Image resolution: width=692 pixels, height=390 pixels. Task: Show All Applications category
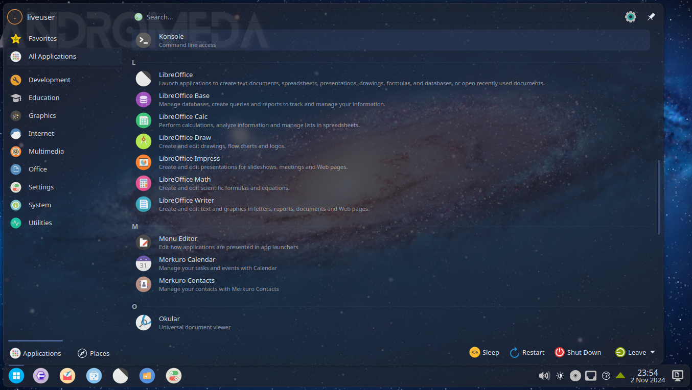point(65,56)
